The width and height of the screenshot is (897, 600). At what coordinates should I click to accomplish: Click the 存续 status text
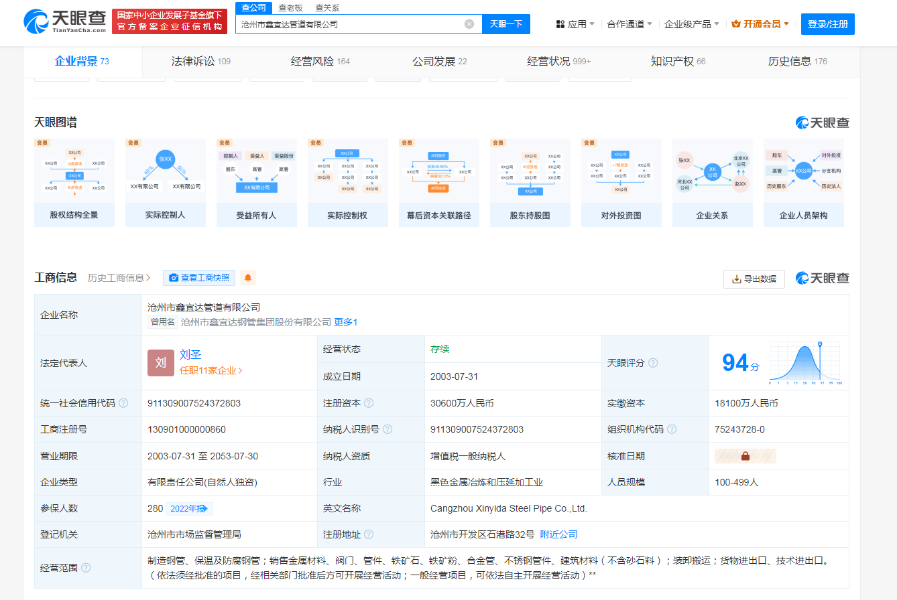pos(440,349)
